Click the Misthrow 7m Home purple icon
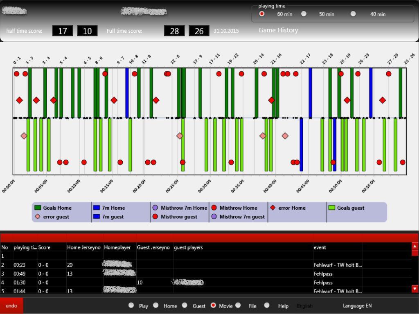 click(x=155, y=208)
